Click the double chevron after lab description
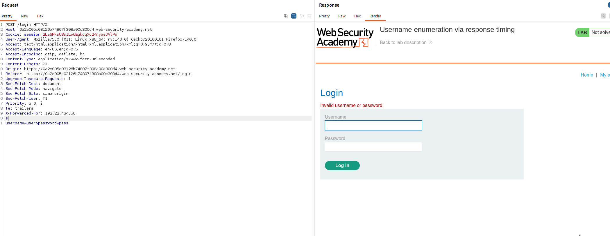610x236 pixels. click(431, 42)
